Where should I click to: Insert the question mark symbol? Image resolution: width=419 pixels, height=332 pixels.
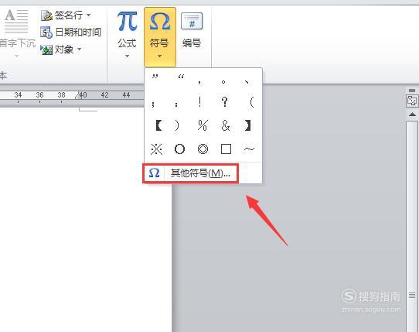coord(225,102)
